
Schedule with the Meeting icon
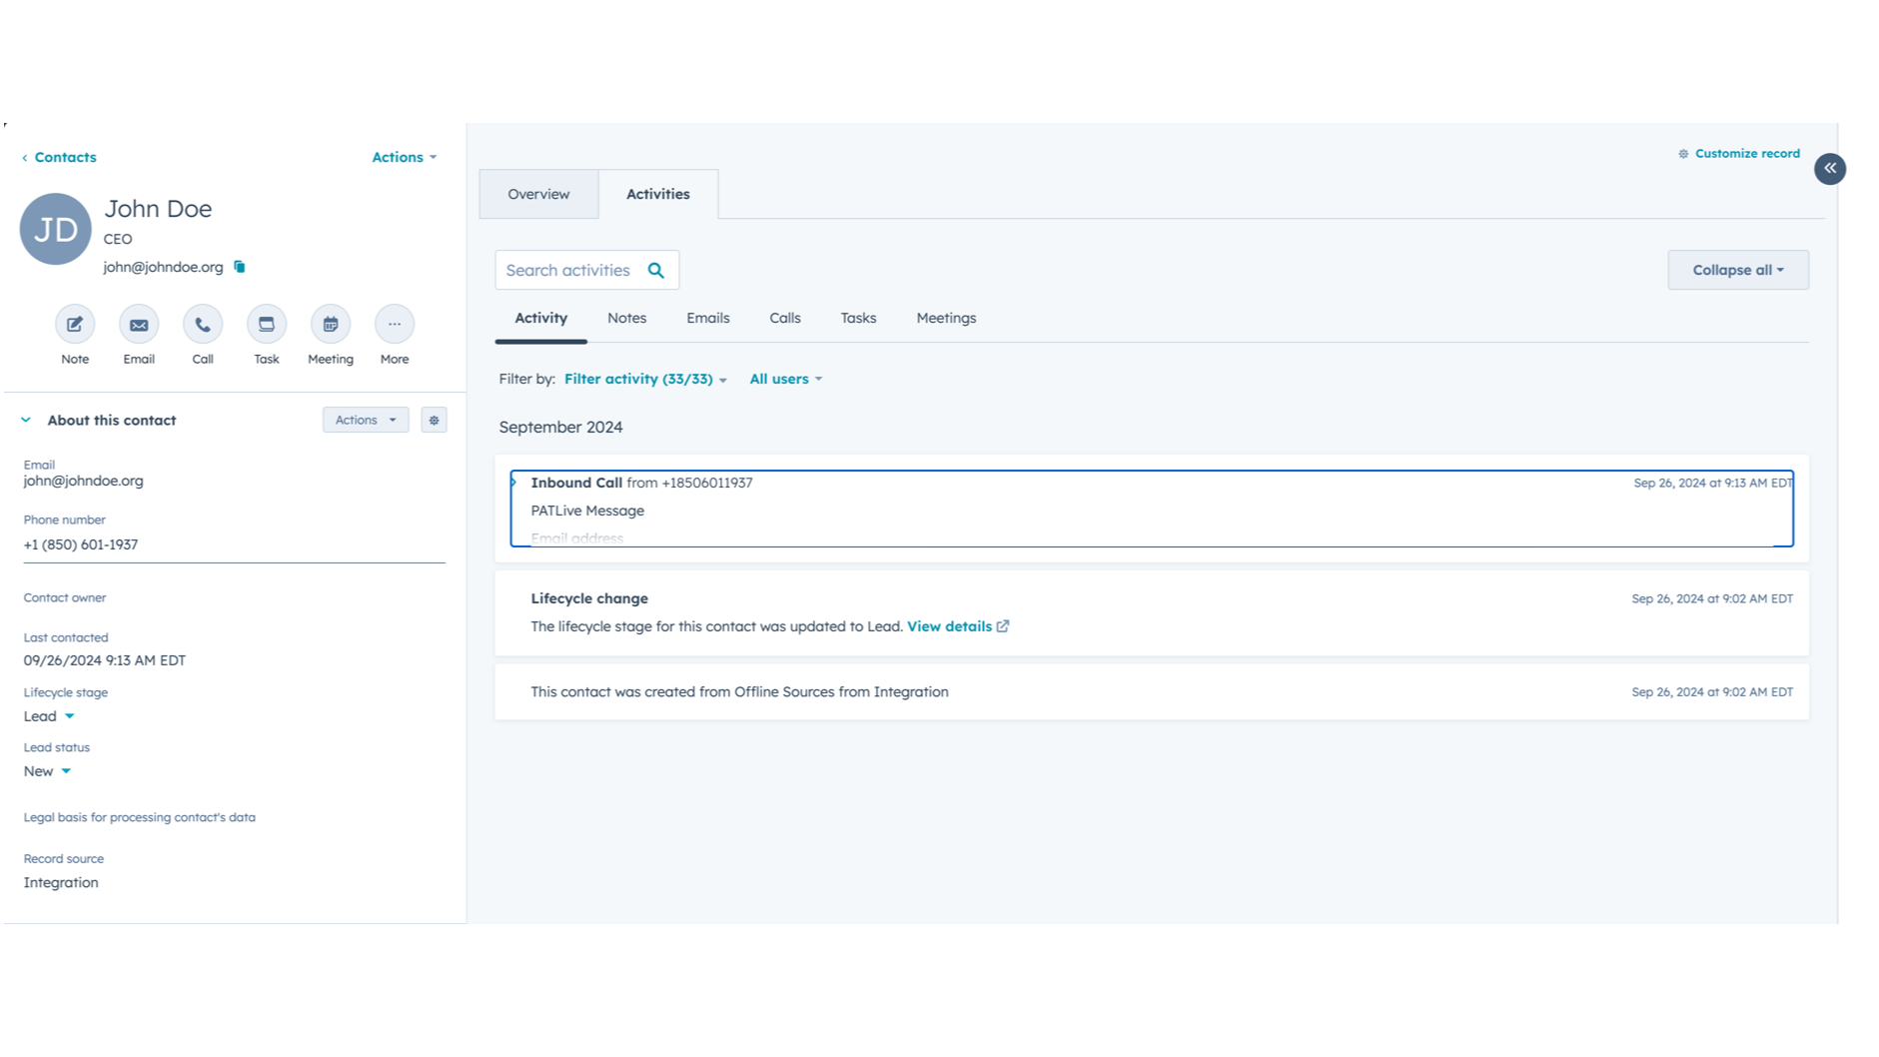tap(331, 325)
